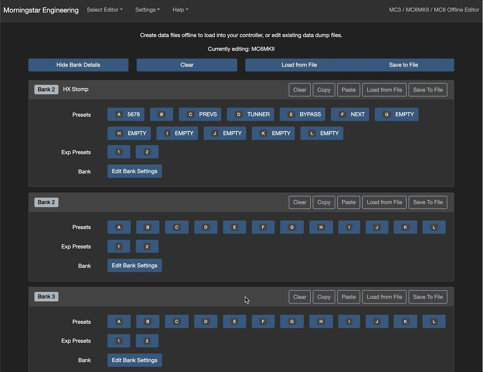
Task: Toggle Hide Bank Details
Action: (x=78, y=65)
